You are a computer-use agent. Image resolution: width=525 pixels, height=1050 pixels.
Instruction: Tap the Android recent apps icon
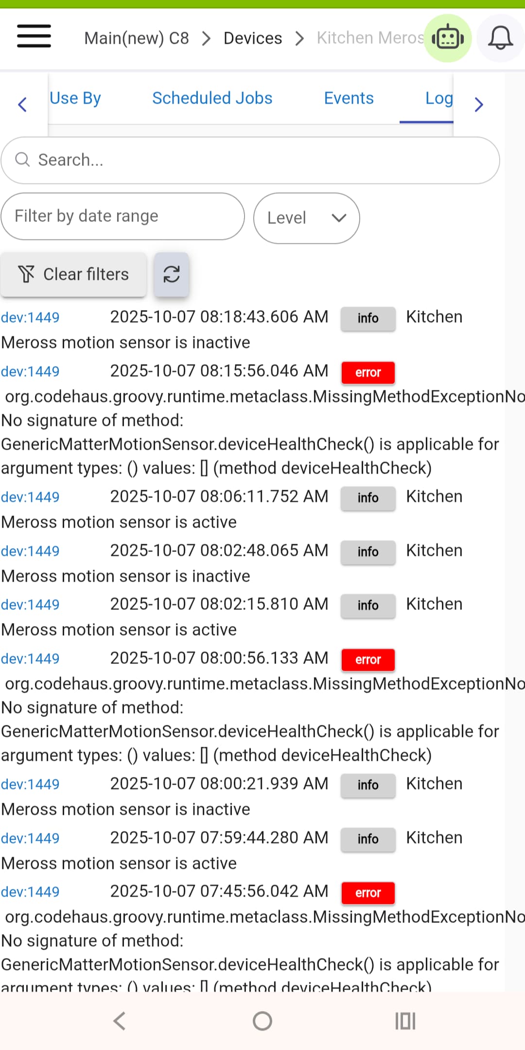pyautogui.click(x=405, y=1021)
